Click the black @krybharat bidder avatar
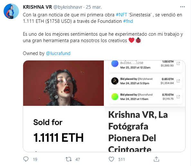The image size is (191, 166). click(x=115, y=81)
